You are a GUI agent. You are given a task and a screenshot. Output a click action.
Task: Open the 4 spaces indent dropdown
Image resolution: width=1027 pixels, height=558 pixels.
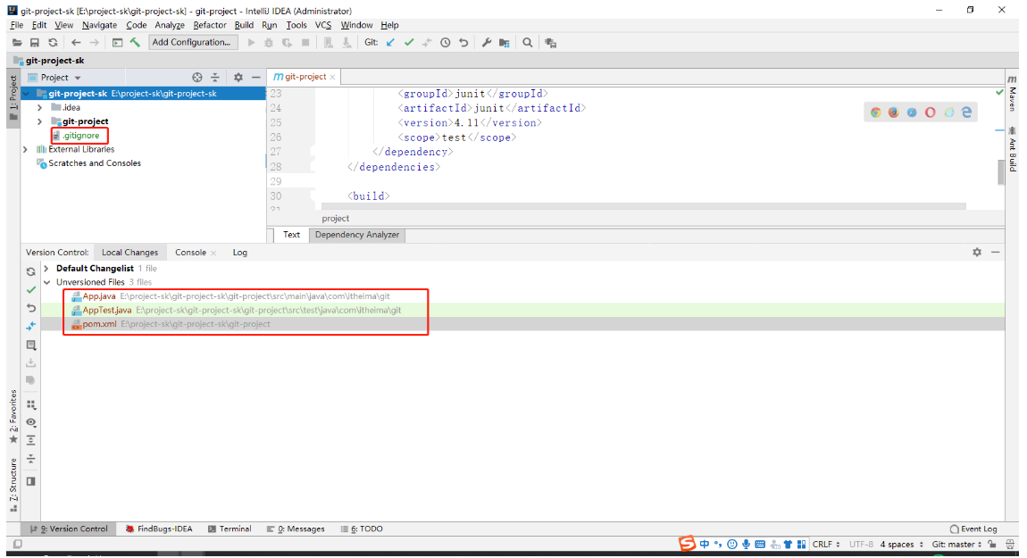click(901, 545)
